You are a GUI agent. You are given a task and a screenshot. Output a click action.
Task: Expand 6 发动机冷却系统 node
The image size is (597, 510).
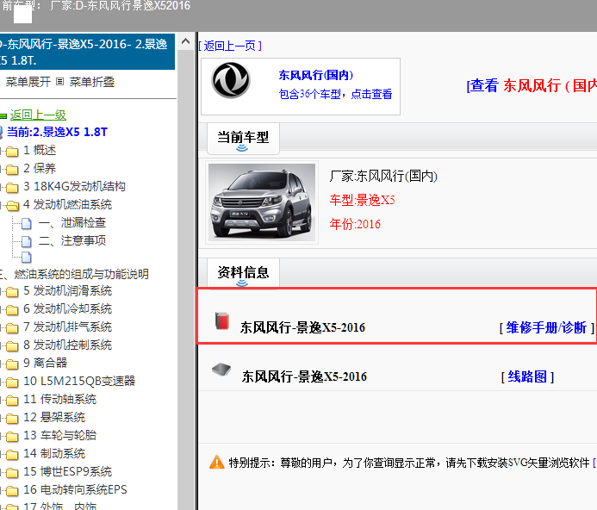[67, 308]
